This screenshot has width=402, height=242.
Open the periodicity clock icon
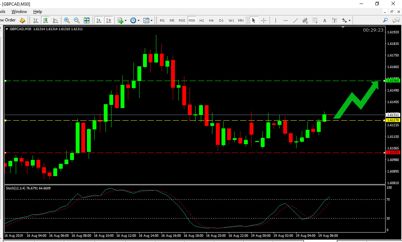coord(133,20)
